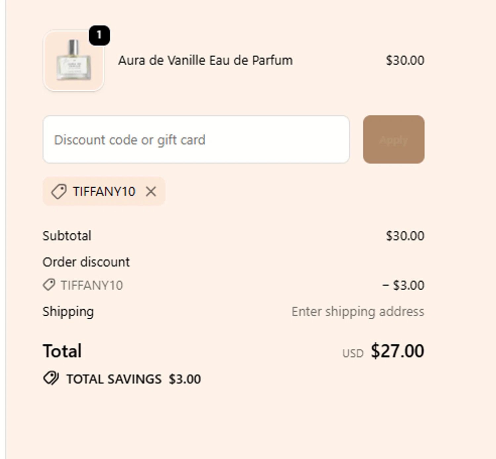This screenshot has width=496, height=459.
Task: Click the Enter shipping address text
Action: [x=357, y=312]
